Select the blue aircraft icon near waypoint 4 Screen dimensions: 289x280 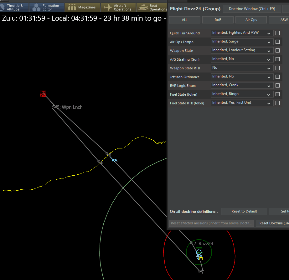pos(115,160)
